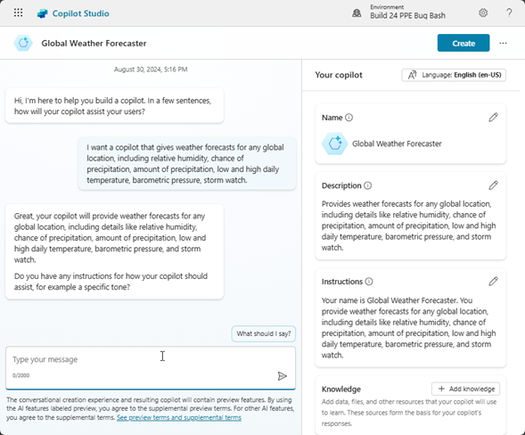Click the Add knowledge button
Screen dimensions: 525x435
click(x=466, y=389)
